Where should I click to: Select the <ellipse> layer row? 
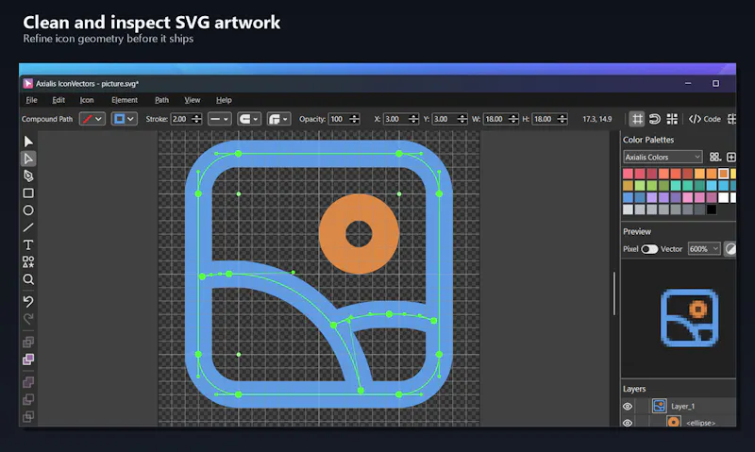click(679, 421)
